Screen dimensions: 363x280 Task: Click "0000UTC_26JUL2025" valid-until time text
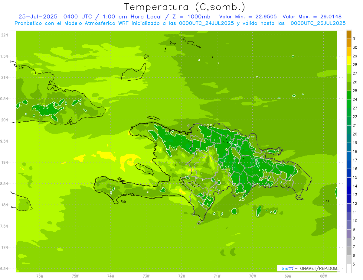pos(318,23)
